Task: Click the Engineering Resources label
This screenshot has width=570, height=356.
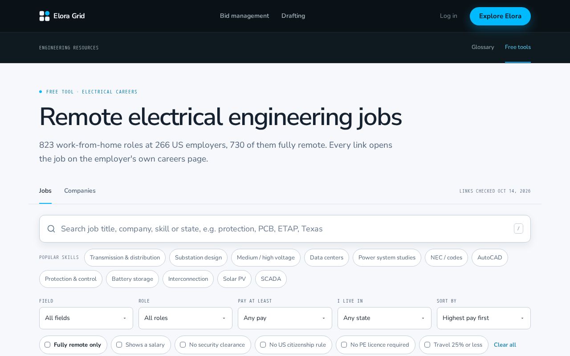Action: click(69, 48)
